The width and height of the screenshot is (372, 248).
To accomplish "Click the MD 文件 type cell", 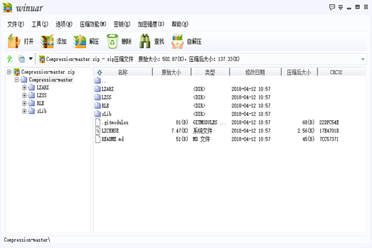I will click(x=201, y=139).
